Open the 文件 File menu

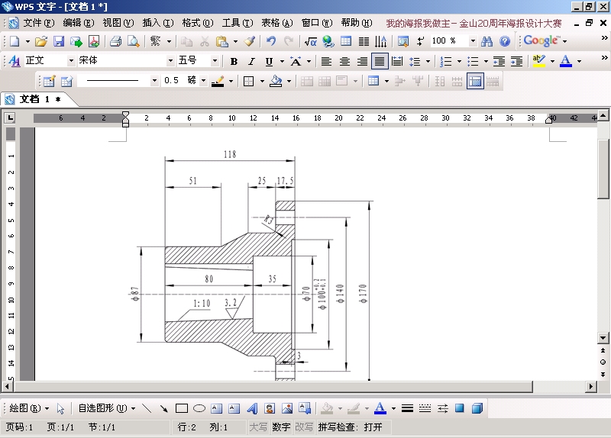(x=39, y=23)
